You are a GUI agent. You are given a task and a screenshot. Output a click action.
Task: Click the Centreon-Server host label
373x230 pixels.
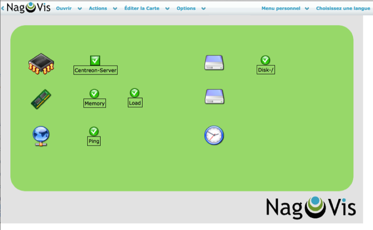96,70
